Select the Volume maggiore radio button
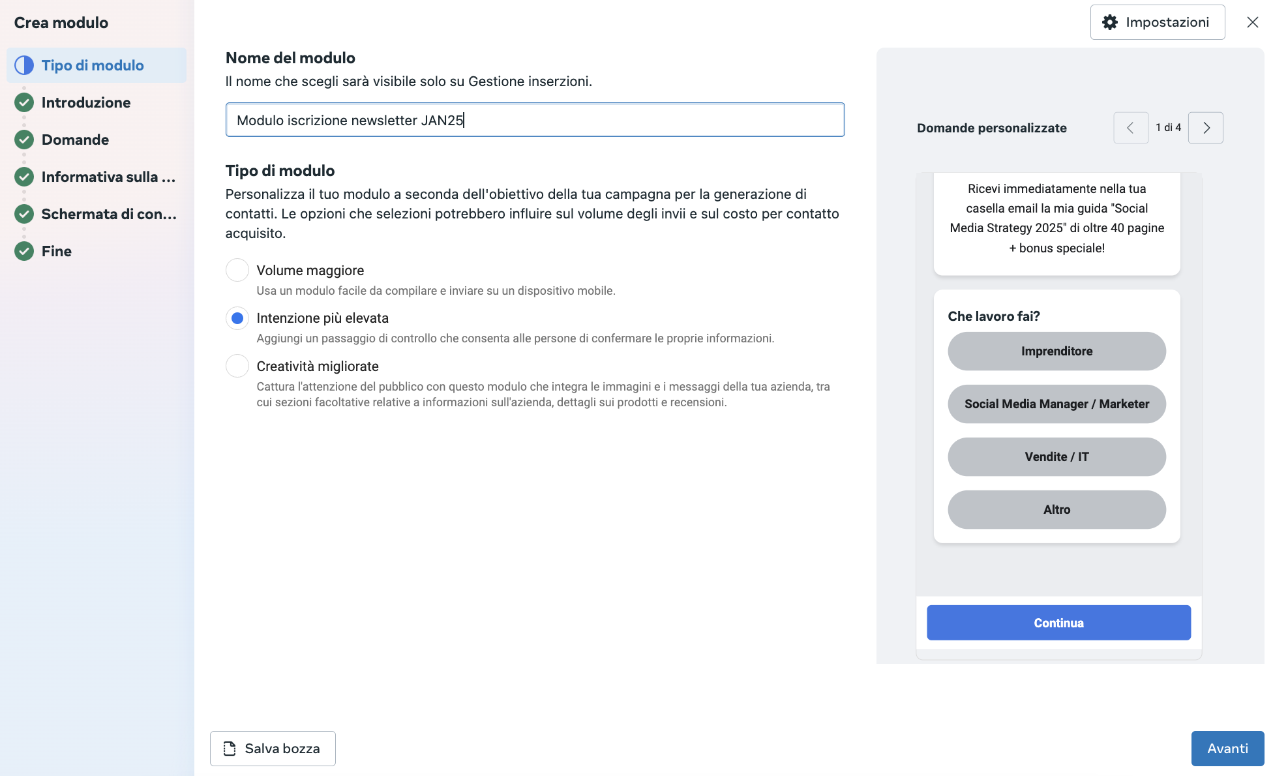 coord(237,270)
